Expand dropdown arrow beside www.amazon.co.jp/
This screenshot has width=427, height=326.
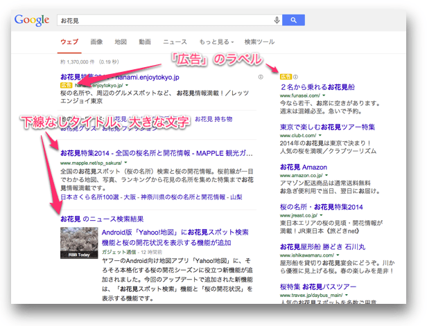pyautogui.click(x=326, y=175)
